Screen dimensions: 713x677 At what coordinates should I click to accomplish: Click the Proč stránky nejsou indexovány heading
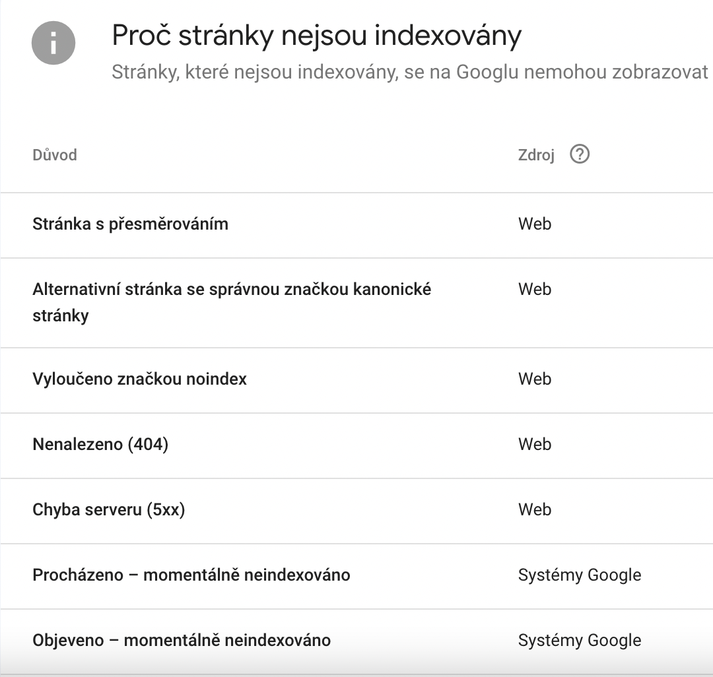tap(316, 36)
